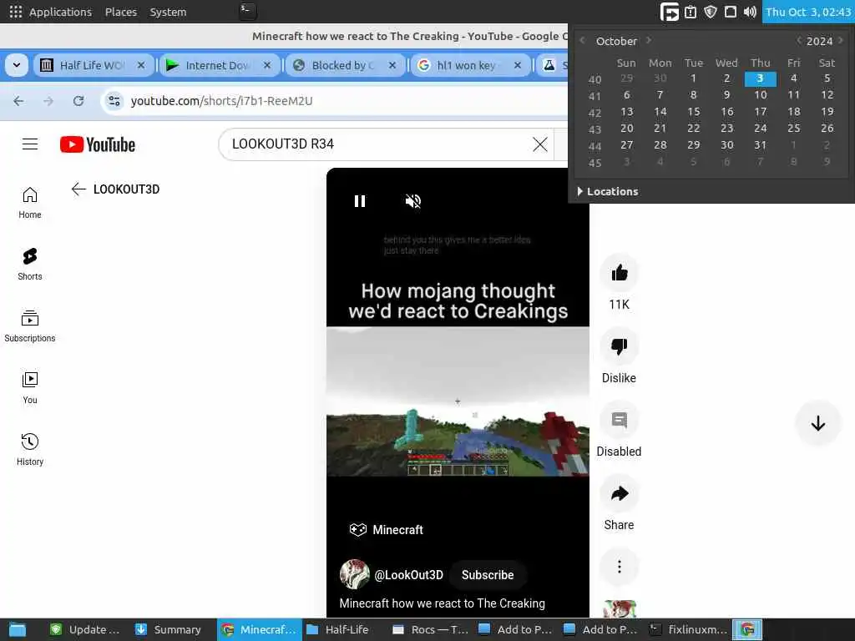Go forward in Chrome
This screenshot has width=855, height=641.
48,101
